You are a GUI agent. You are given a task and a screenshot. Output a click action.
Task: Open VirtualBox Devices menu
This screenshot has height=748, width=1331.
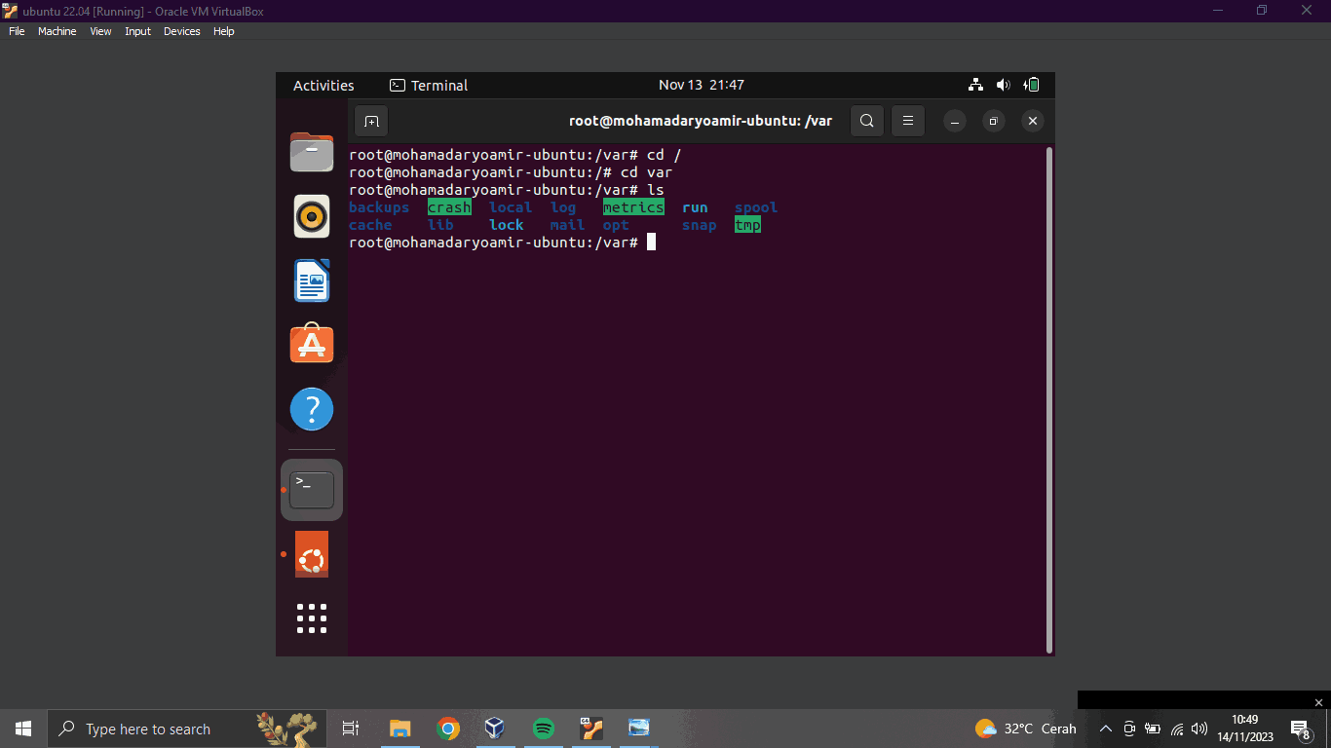181,31
